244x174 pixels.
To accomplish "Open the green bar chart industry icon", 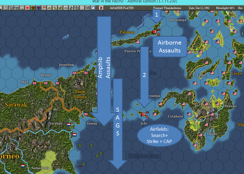I will tap(60, 8).
